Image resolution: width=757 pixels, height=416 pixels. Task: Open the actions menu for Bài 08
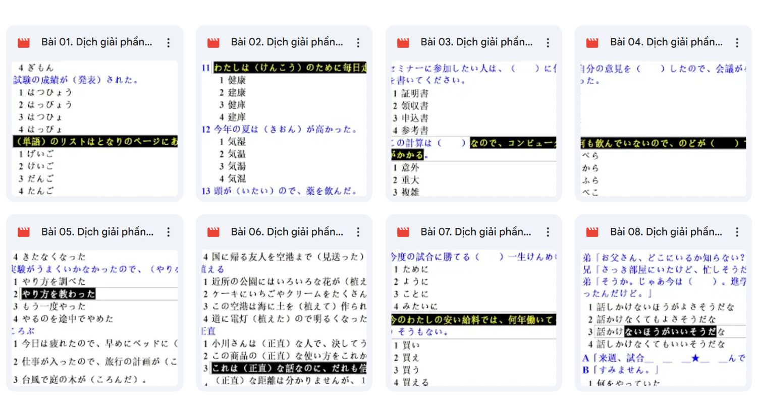point(737,232)
